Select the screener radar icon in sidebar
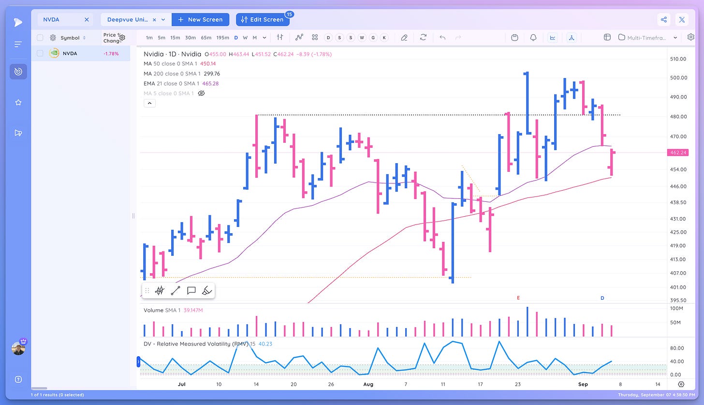The height and width of the screenshot is (405, 704). coord(18,71)
